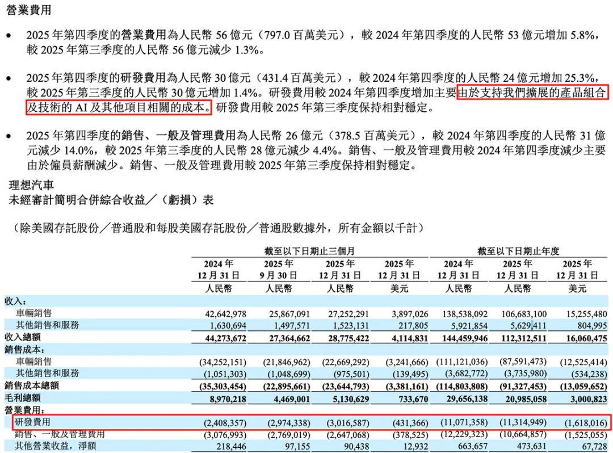Click the R&D annual value (11,314,949)
Image resolution: width=613 pixels, height=453 pixels.
(523, 422)
